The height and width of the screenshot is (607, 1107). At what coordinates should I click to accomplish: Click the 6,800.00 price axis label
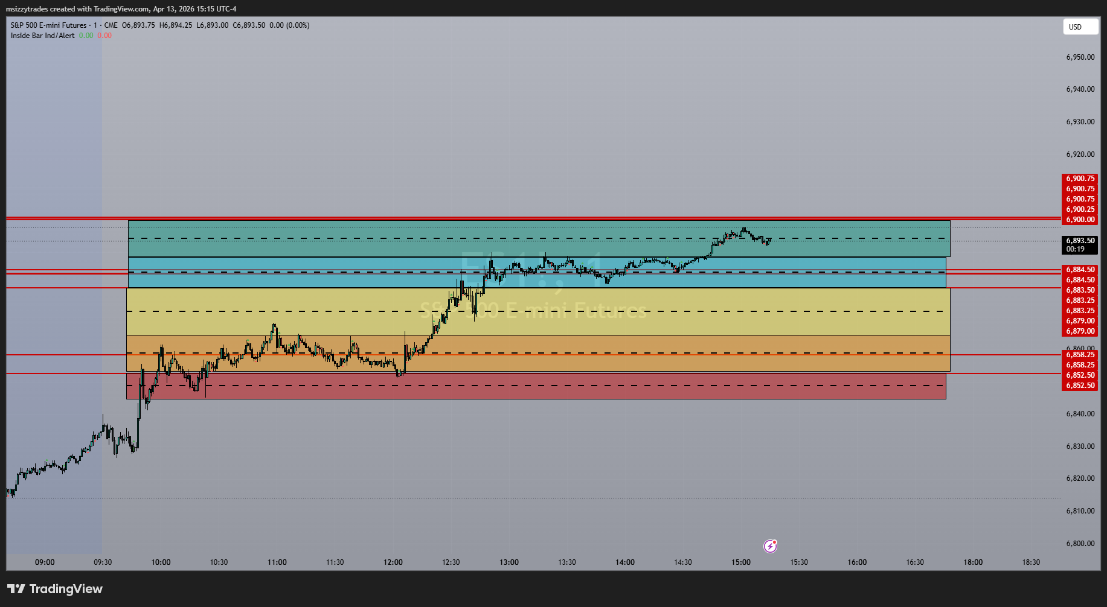click(x=1080, y=544)
